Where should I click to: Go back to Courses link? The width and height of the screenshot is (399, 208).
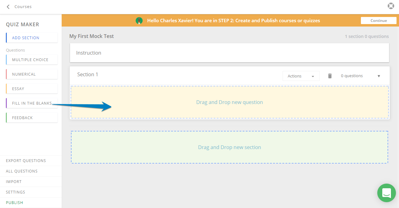(x=23, y=6)
